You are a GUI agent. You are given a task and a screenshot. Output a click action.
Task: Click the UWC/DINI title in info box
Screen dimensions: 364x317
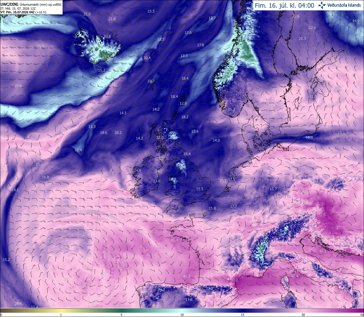tap(9, 5)
